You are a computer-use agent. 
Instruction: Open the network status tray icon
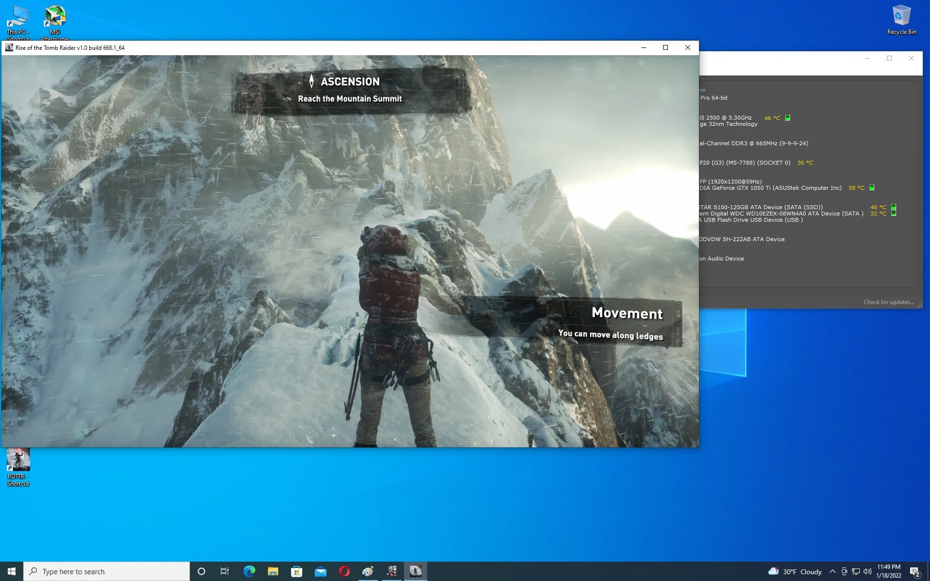pos(856,571)
